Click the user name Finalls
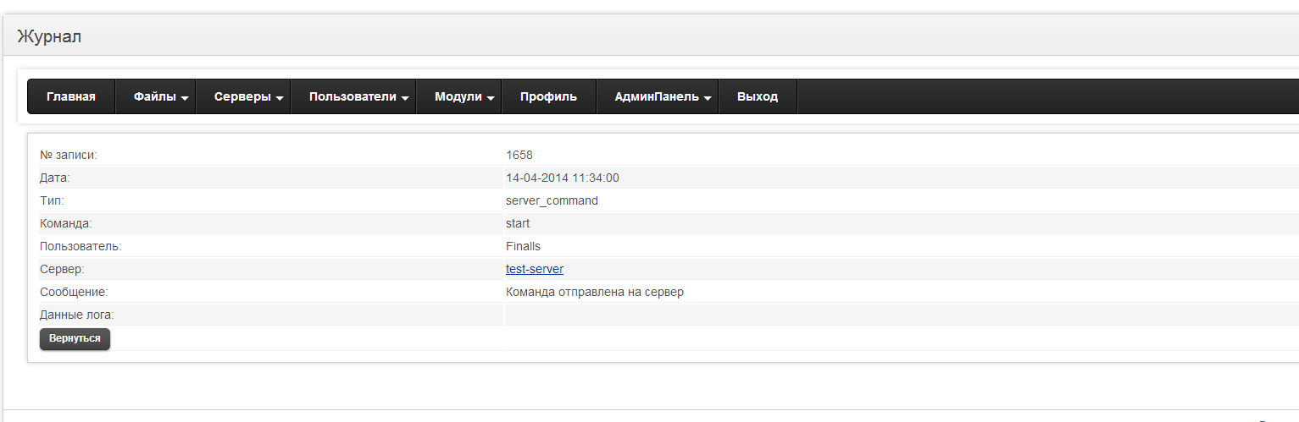Image resolution: width=1299 pixels, height=422 pixels. tap(523, 246)
